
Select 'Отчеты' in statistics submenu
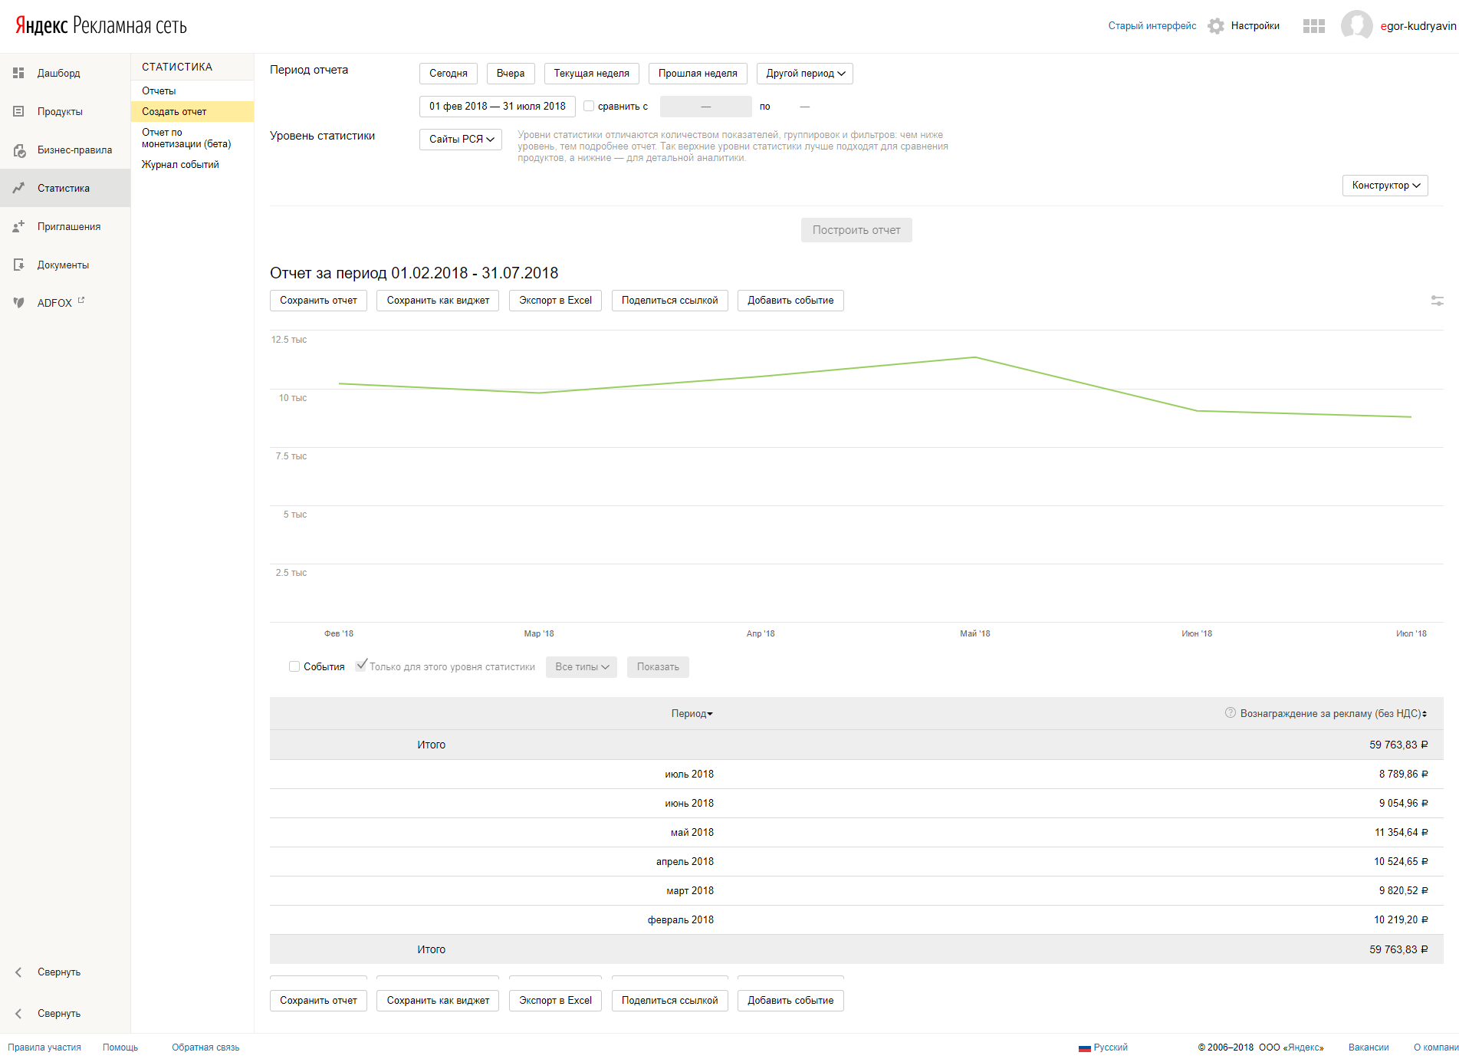pos(159,91)
